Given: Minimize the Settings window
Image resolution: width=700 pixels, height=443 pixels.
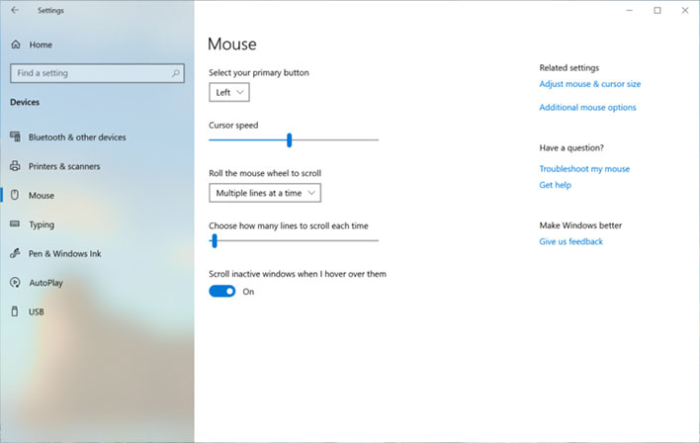Looking at the screenshot, I should pyautogui.click(x=630, y=10).
